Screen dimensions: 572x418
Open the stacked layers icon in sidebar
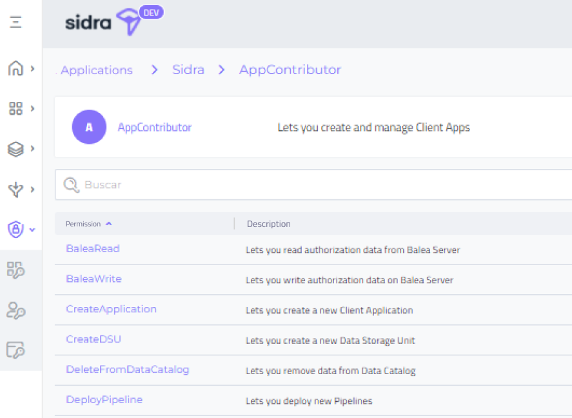click(15, 149)
